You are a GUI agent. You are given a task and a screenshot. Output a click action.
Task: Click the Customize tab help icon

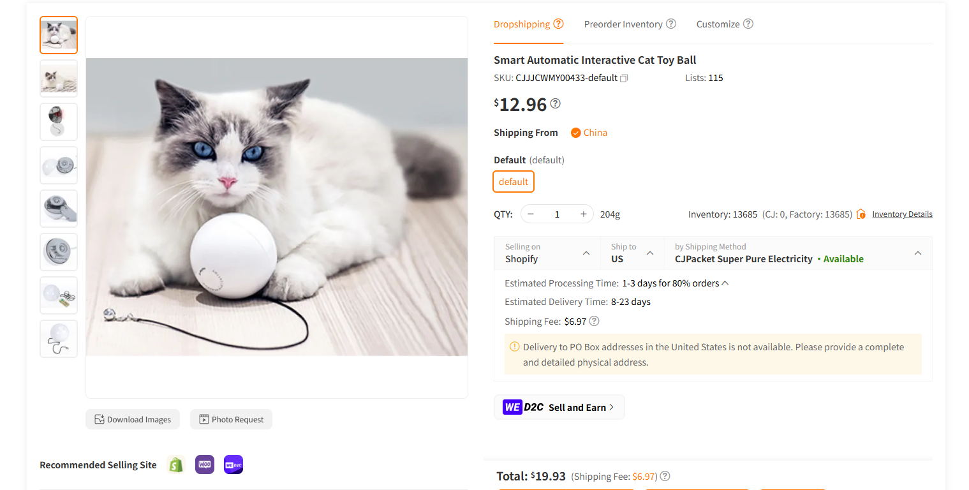pos(748,24)
